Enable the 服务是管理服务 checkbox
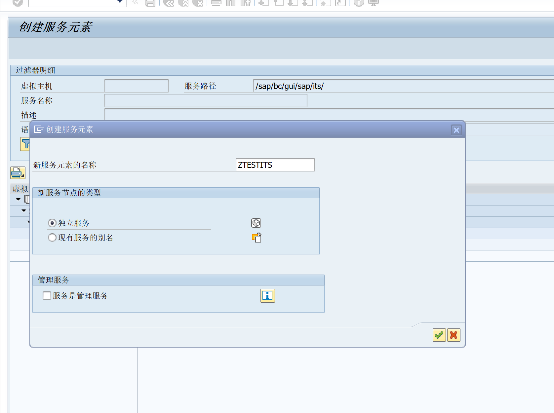The width and height of the screenshot is (554, 413). [47, 296]
